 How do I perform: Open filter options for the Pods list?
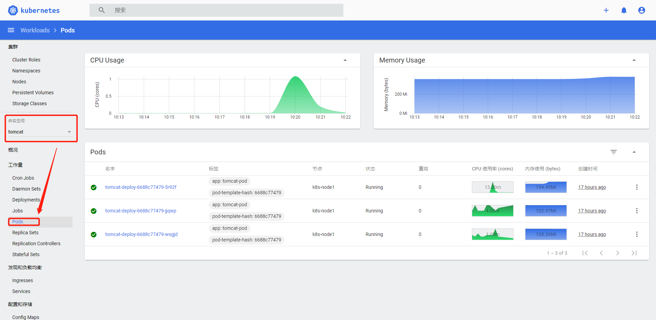pos(614,152)
